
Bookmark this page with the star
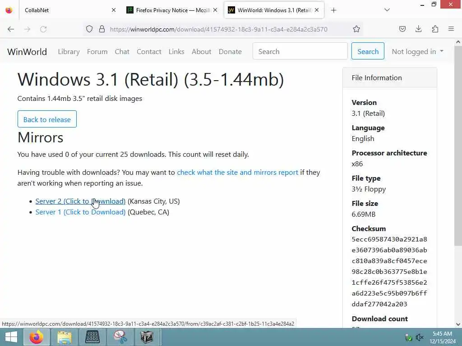[x=356, y=29]
